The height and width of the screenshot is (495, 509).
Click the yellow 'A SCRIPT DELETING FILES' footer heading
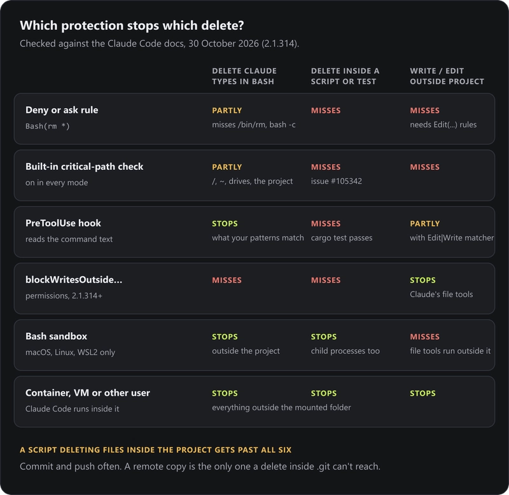pos(155,450)
